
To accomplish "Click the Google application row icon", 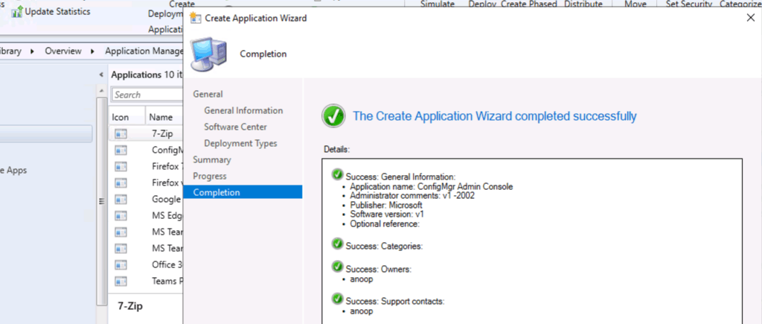I will click(121, 200).
